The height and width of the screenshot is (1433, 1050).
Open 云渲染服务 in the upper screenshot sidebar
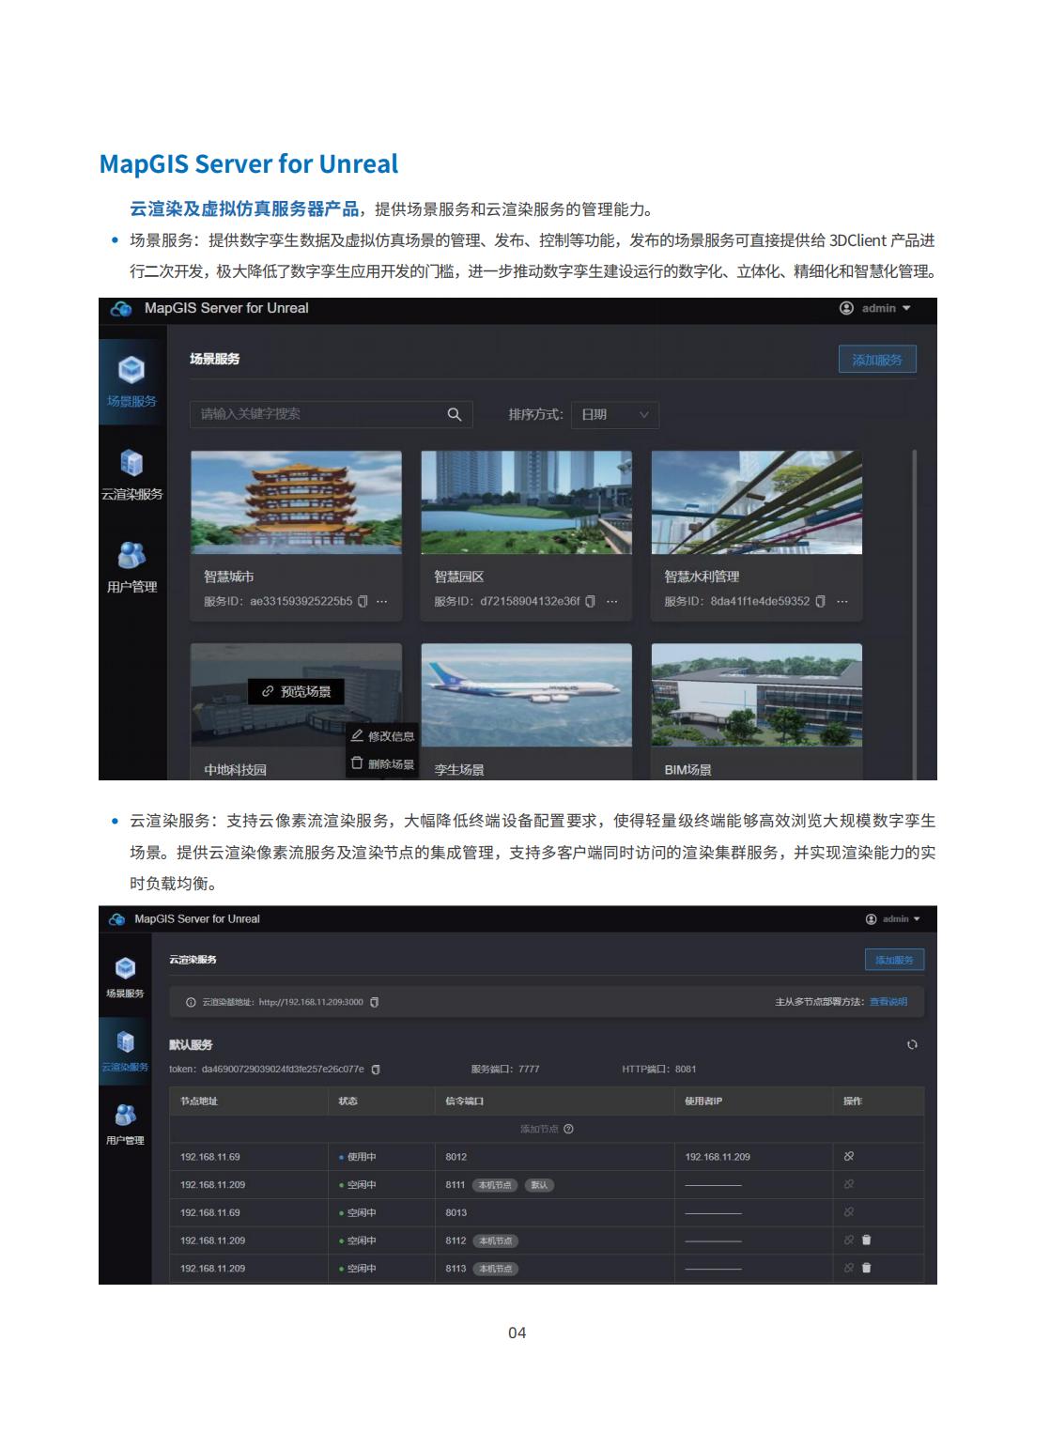[x=131, y=475]
